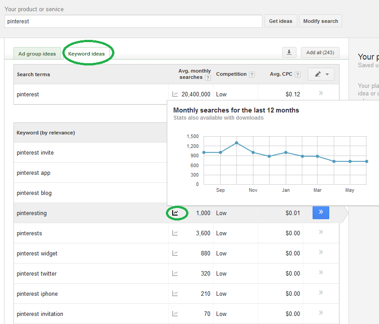Show trend chart for pinterest iphone
Viewport: 379px width, 324px height.
175,294
